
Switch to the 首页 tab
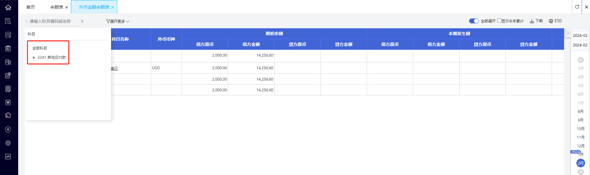coord(31,7)
